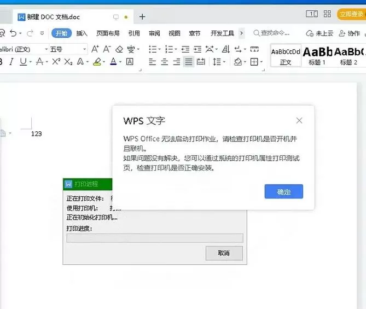This screenshot has height=309, width=366.
Task: Add a new document tab with plus
Action: pyautogui.click(x=142, y=17)
